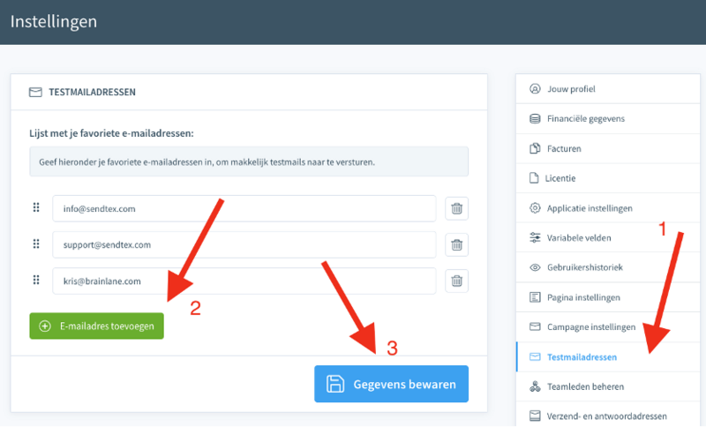Image resolution: width=706 pixels, height=427 pixels.
Task: Click the Jouw profiel user icon
Action: (534, 89)
